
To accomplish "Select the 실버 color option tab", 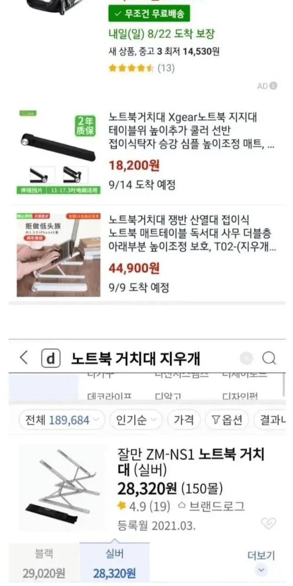I will click(114, 563).
